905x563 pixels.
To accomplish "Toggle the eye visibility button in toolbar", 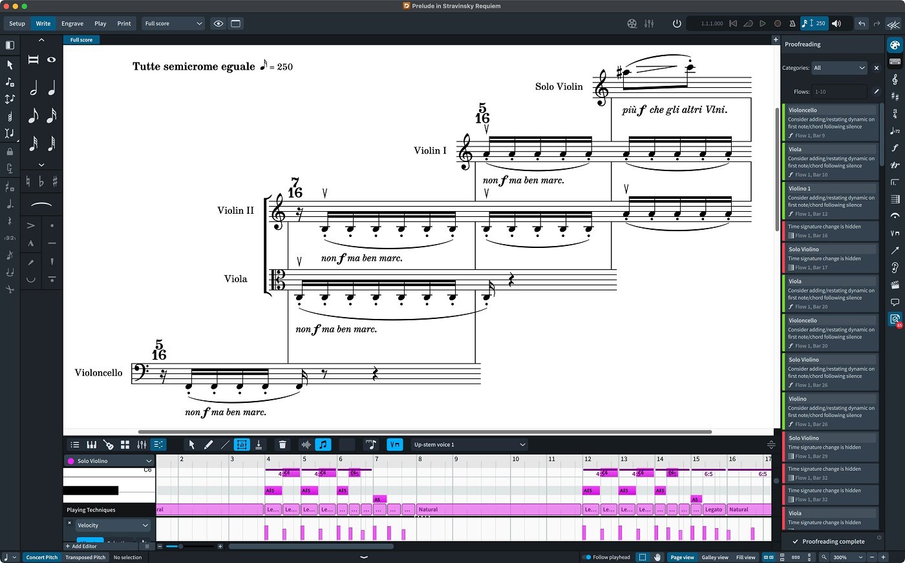I will coord(218,23).
